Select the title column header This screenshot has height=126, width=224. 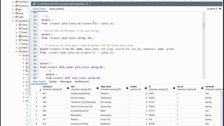(x=85, y=88)
